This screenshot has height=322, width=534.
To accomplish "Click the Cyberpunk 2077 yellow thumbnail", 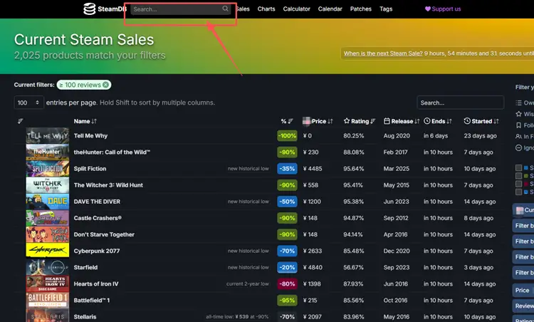I will click(x=48, y=251).
